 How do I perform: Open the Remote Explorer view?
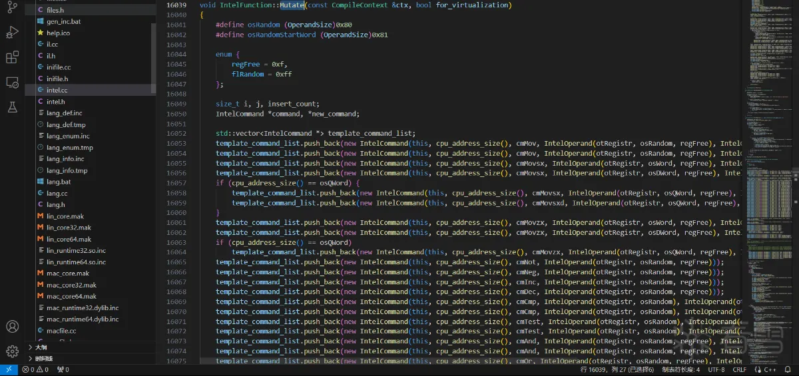pyautogui.click(x=12, y=83)
